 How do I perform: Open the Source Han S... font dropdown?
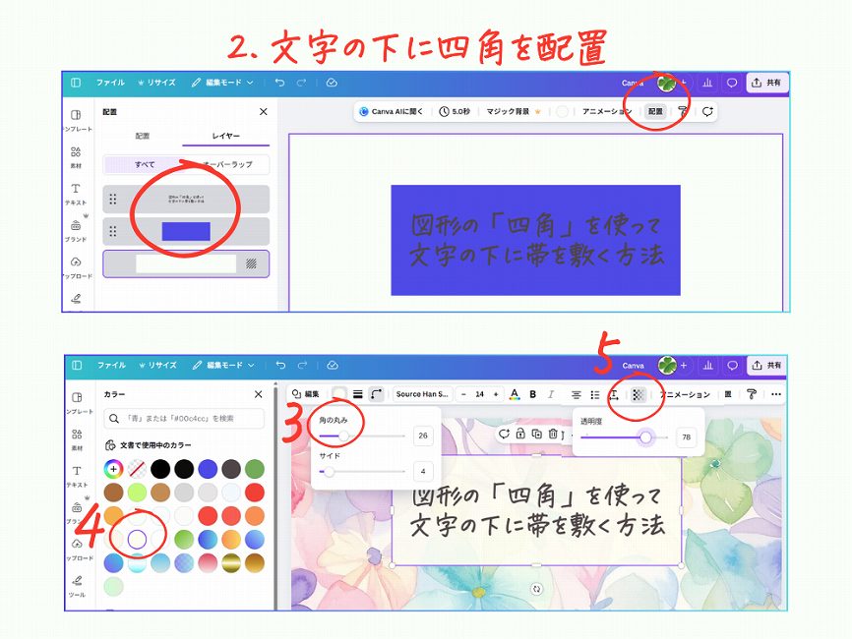pyautogui.click(x=422, y=394)
